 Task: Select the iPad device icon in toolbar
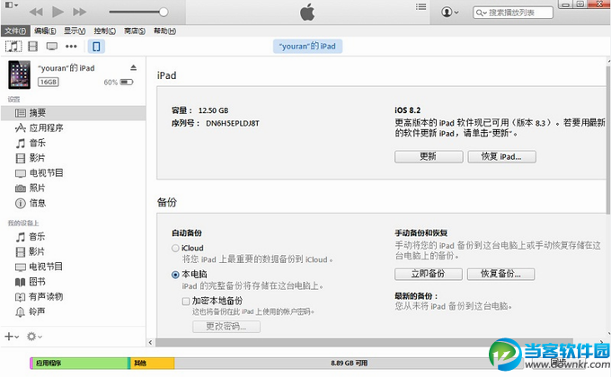tap(96, 47)
